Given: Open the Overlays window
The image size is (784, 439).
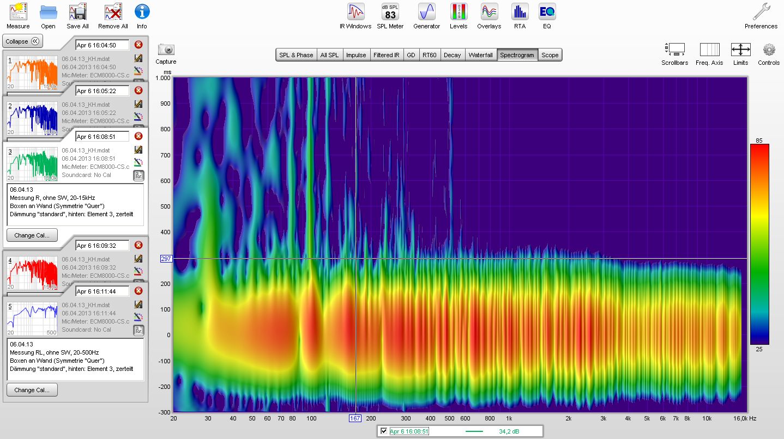Looking at the screenshot, I should (489, 16).
